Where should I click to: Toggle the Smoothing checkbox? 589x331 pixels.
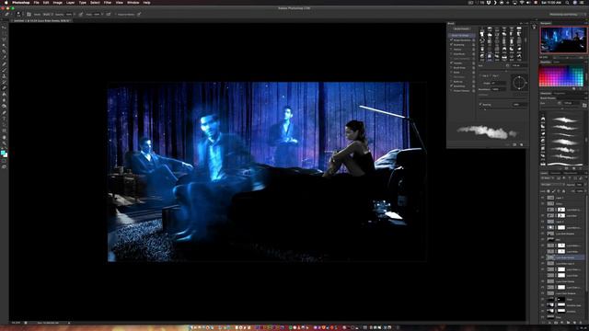coord(452,86)
